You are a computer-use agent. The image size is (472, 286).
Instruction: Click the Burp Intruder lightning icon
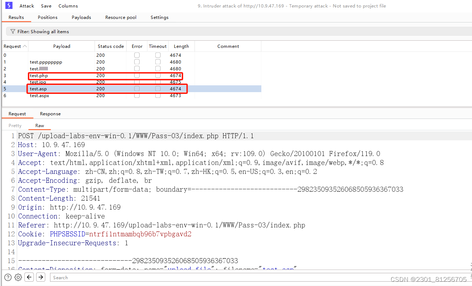click(x=9, y=5)
